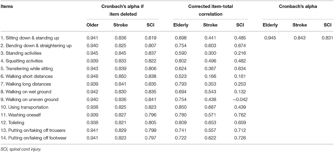Click the overall Stroke alpha value 0.843

pos(299,38)
